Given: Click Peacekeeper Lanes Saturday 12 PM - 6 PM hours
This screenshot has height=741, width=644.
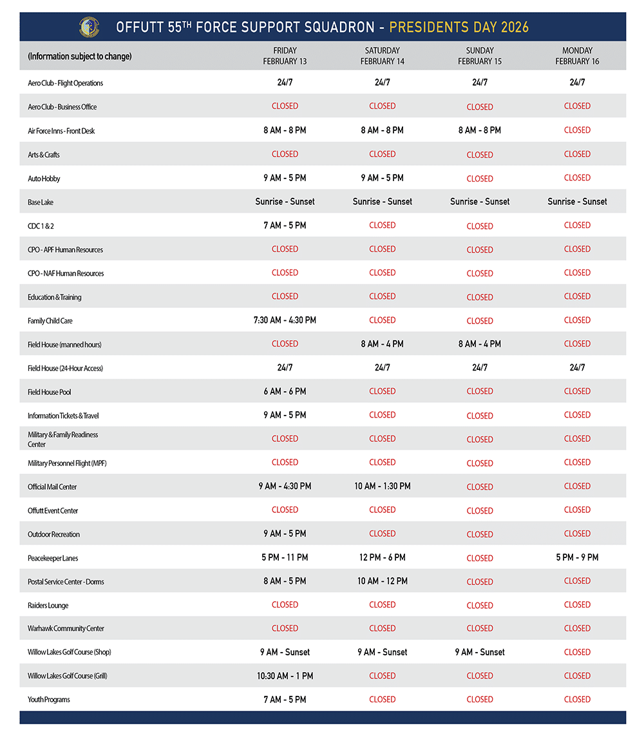Looking at the screenshot, I should (x=382, y=557).
